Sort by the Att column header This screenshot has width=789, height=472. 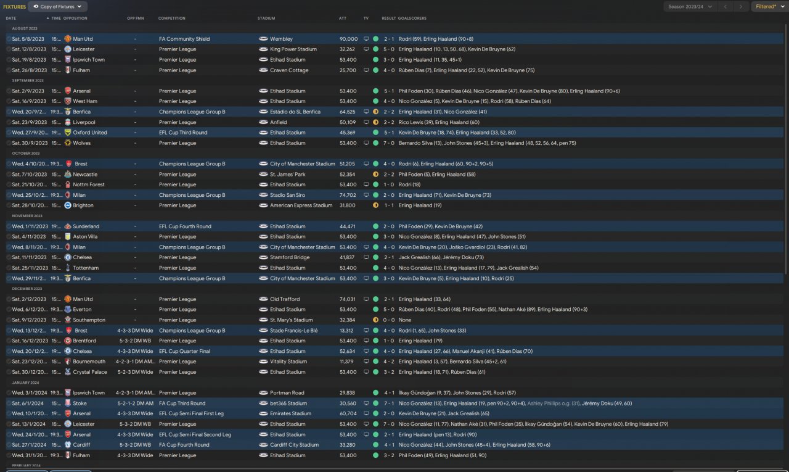342,19
